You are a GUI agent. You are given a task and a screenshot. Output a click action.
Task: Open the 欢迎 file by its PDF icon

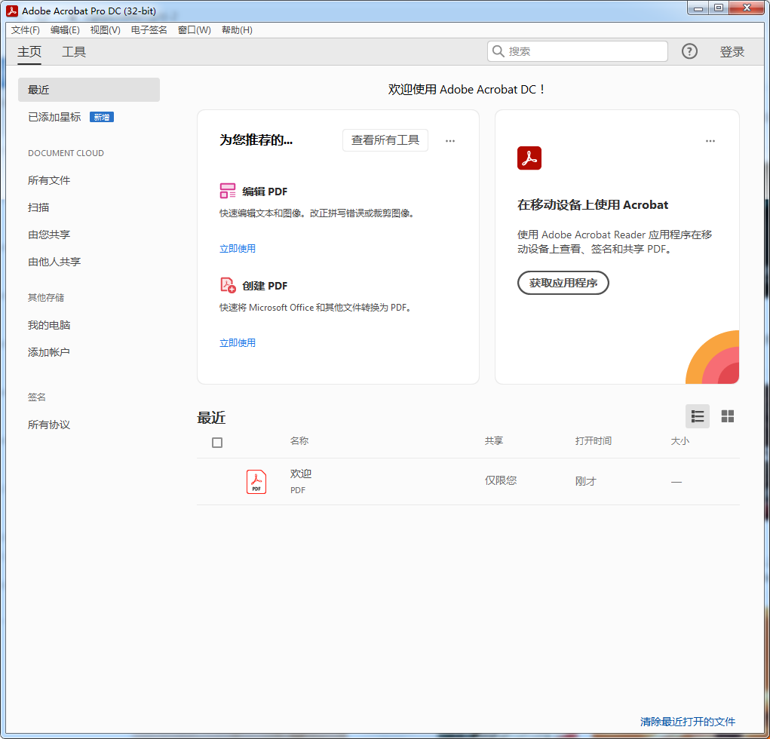(256, 482)
